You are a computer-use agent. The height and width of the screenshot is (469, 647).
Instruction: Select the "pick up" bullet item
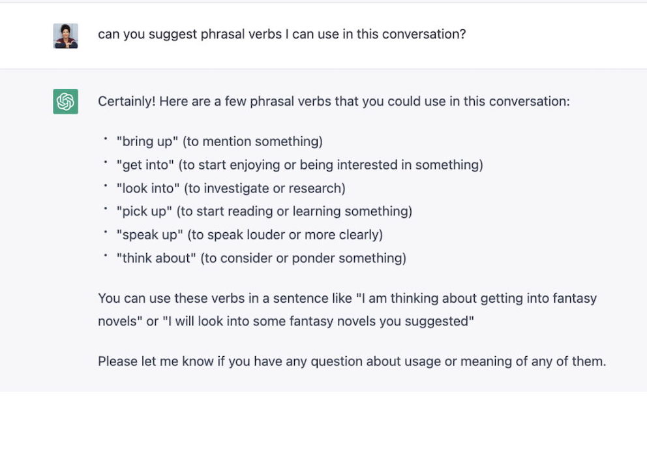coord(264,211)
